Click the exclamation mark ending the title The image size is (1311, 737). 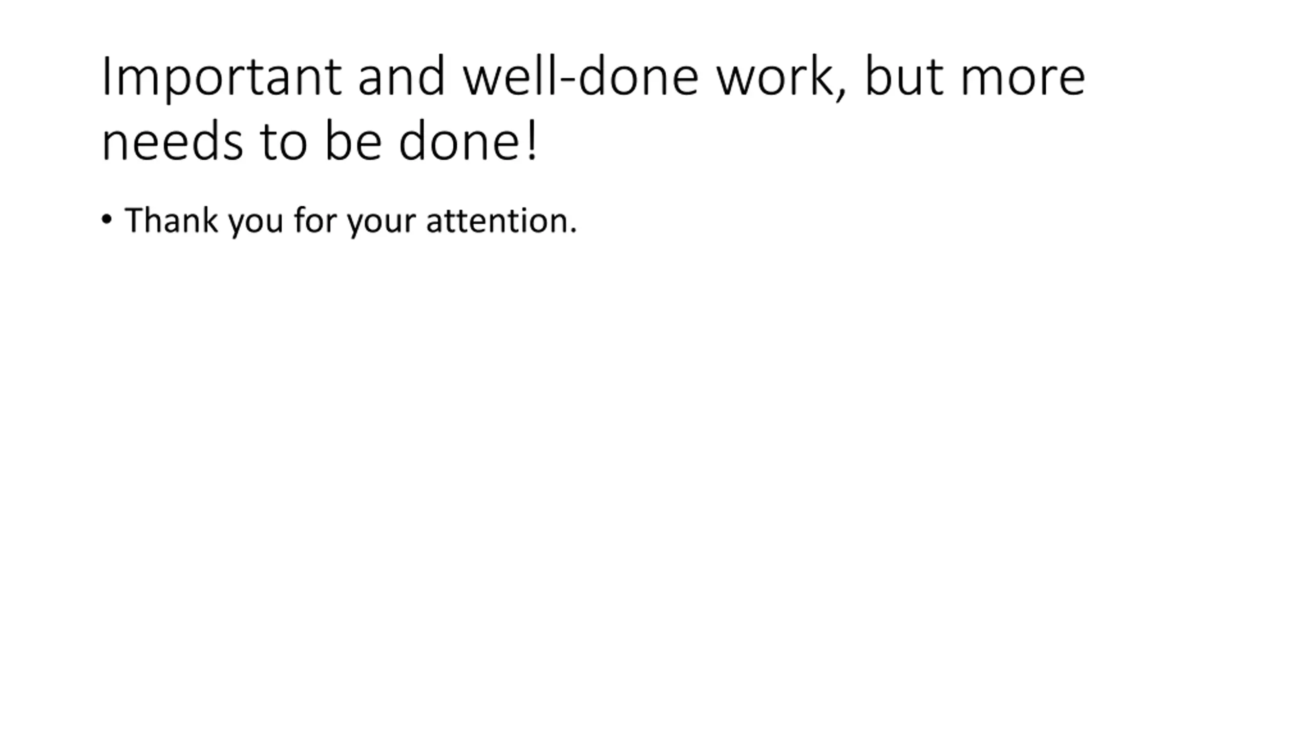coord(533,141)
